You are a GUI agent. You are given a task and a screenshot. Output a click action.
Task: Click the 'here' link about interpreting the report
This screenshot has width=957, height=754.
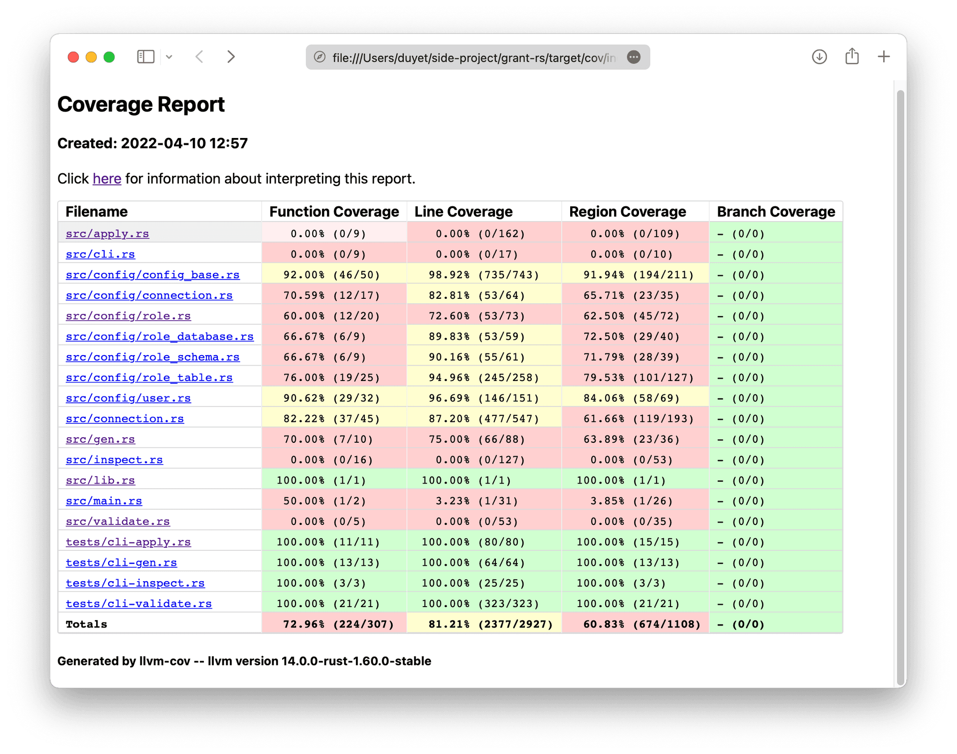pyautogui.click(x=107, y=179)
